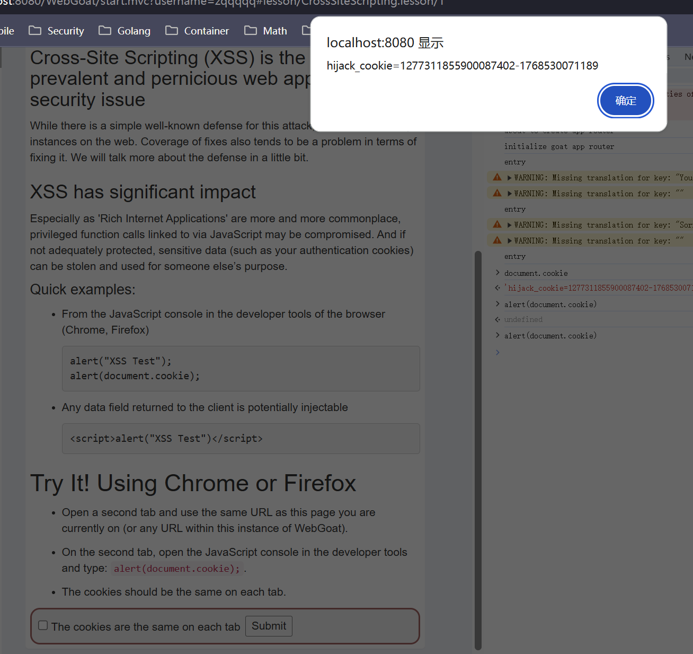The width and height of the screenshot is (693, 654).
Task: Expand the first Missing translation warning for key "You
Action: [x=509, y=178]
